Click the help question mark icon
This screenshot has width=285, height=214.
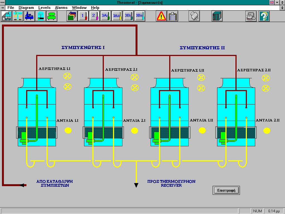(x=264, y=16)
